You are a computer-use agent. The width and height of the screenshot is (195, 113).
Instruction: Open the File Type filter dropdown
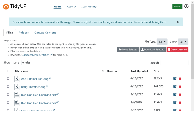click(x=162, y=42)
